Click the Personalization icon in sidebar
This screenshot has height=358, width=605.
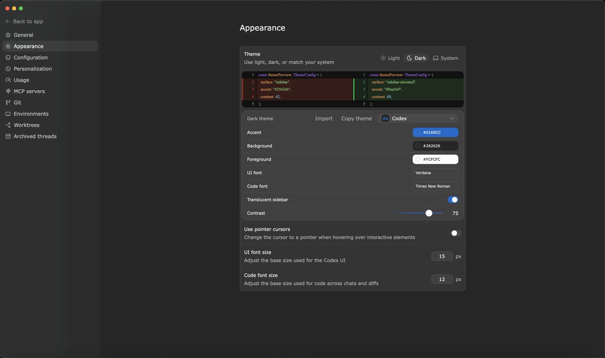click(x=8, y=69)
